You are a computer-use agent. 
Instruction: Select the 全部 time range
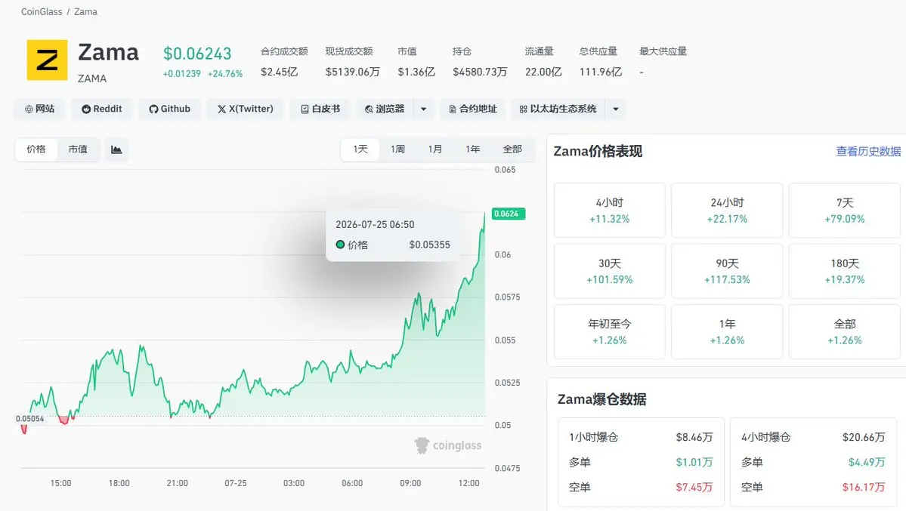point(512,149)
